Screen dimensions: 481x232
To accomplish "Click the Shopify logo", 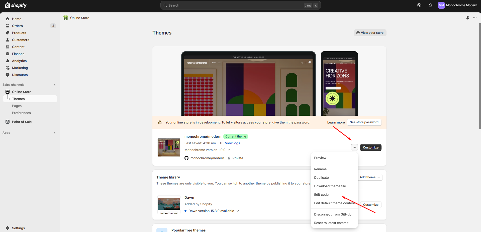I will pos(16,5).
